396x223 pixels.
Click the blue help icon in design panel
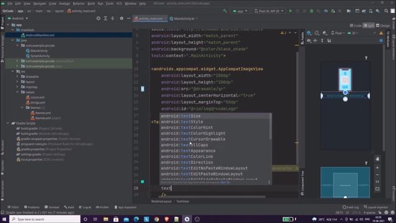click(x=381, y=40)
